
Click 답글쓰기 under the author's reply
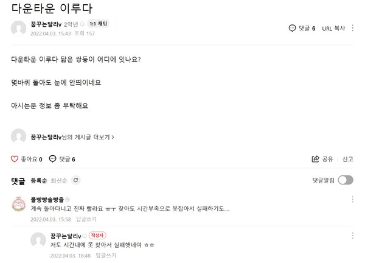click(x=105, y=255)
